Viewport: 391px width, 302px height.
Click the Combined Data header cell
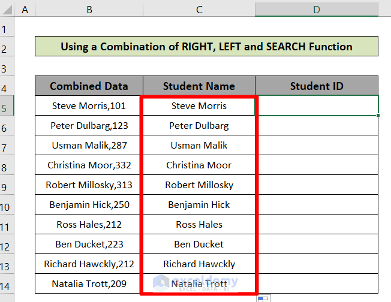(x=89, y=86)
